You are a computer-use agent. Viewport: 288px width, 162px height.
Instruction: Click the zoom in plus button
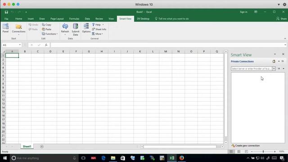275,152
